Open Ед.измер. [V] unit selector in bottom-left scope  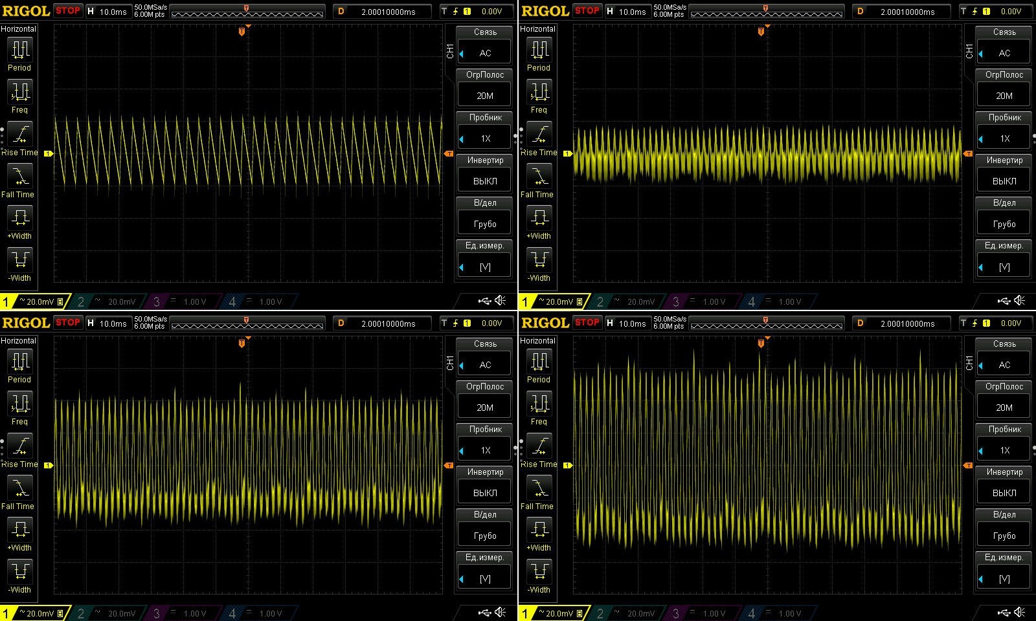(x=485, y=579)
